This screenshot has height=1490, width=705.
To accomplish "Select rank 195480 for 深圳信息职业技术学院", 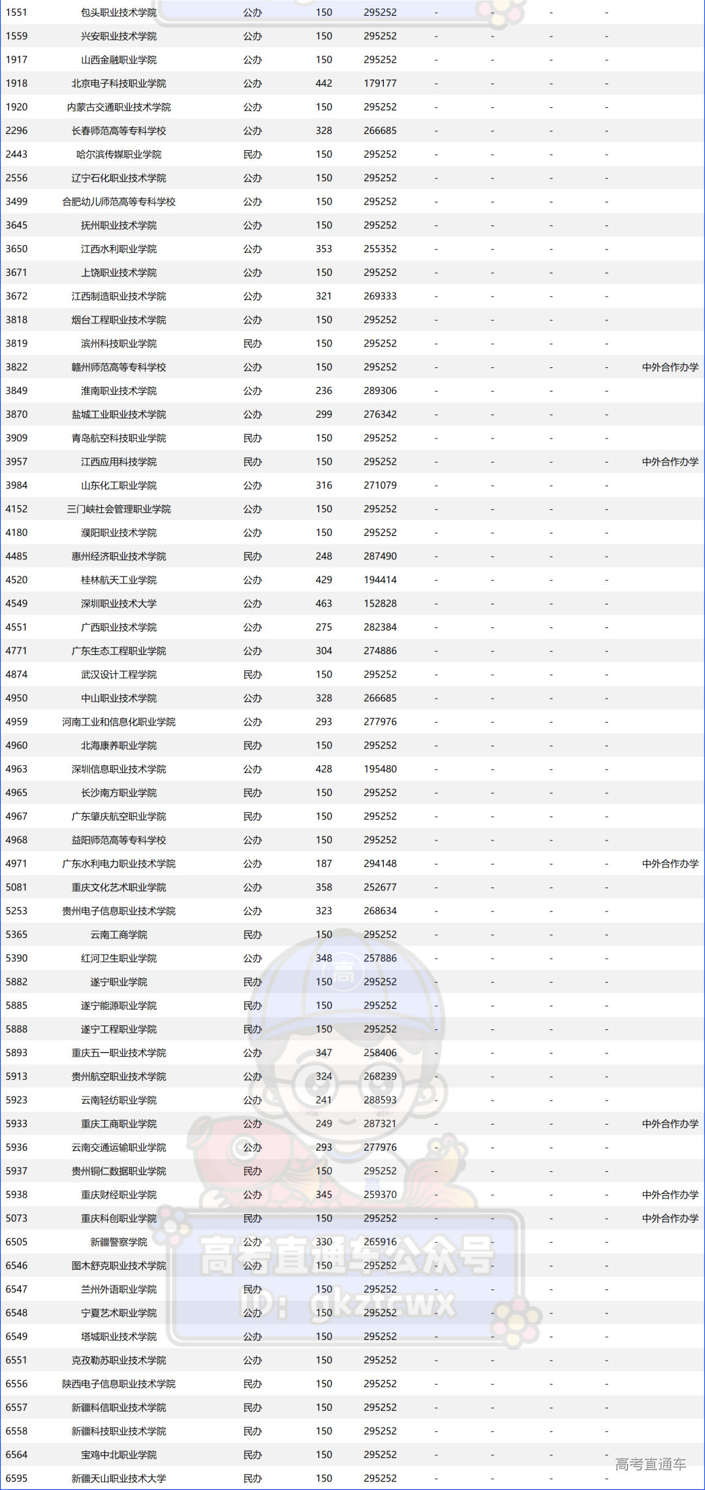I will [380, 769].
